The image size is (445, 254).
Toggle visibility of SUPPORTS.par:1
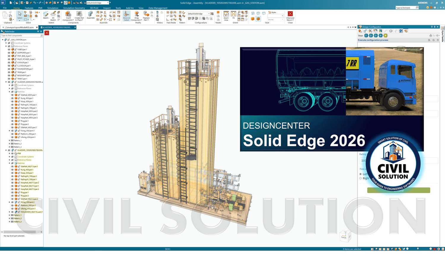click(x=9, y=53)
